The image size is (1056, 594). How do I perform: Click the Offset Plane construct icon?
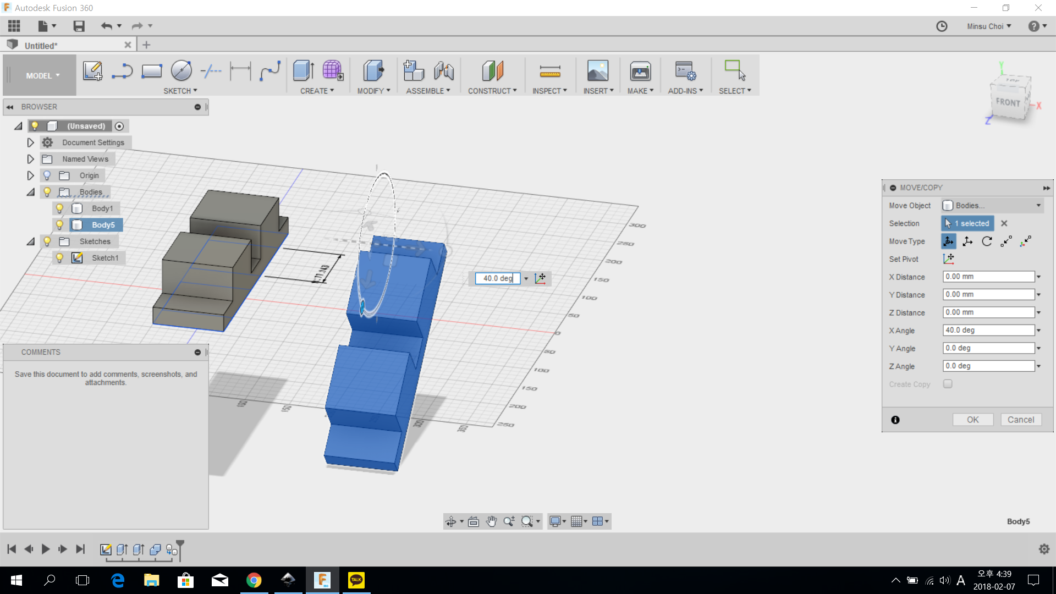click(492, 71)
